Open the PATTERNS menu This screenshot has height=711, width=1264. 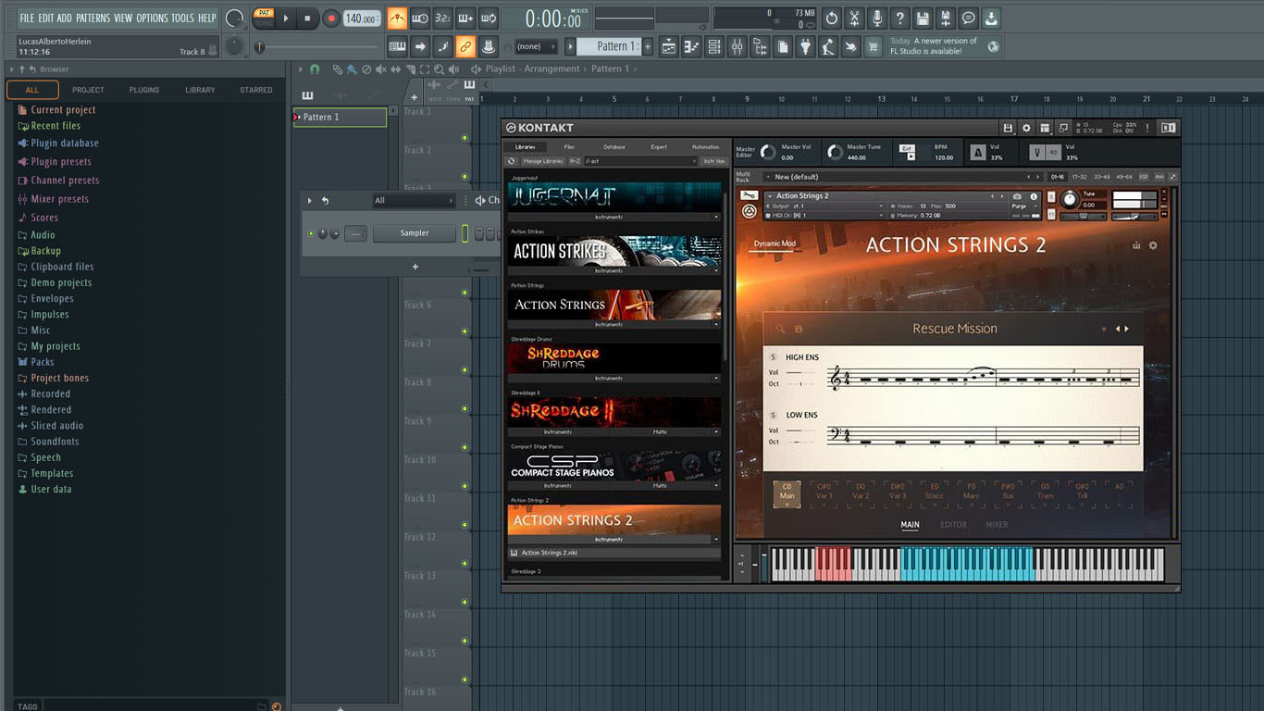93,18
